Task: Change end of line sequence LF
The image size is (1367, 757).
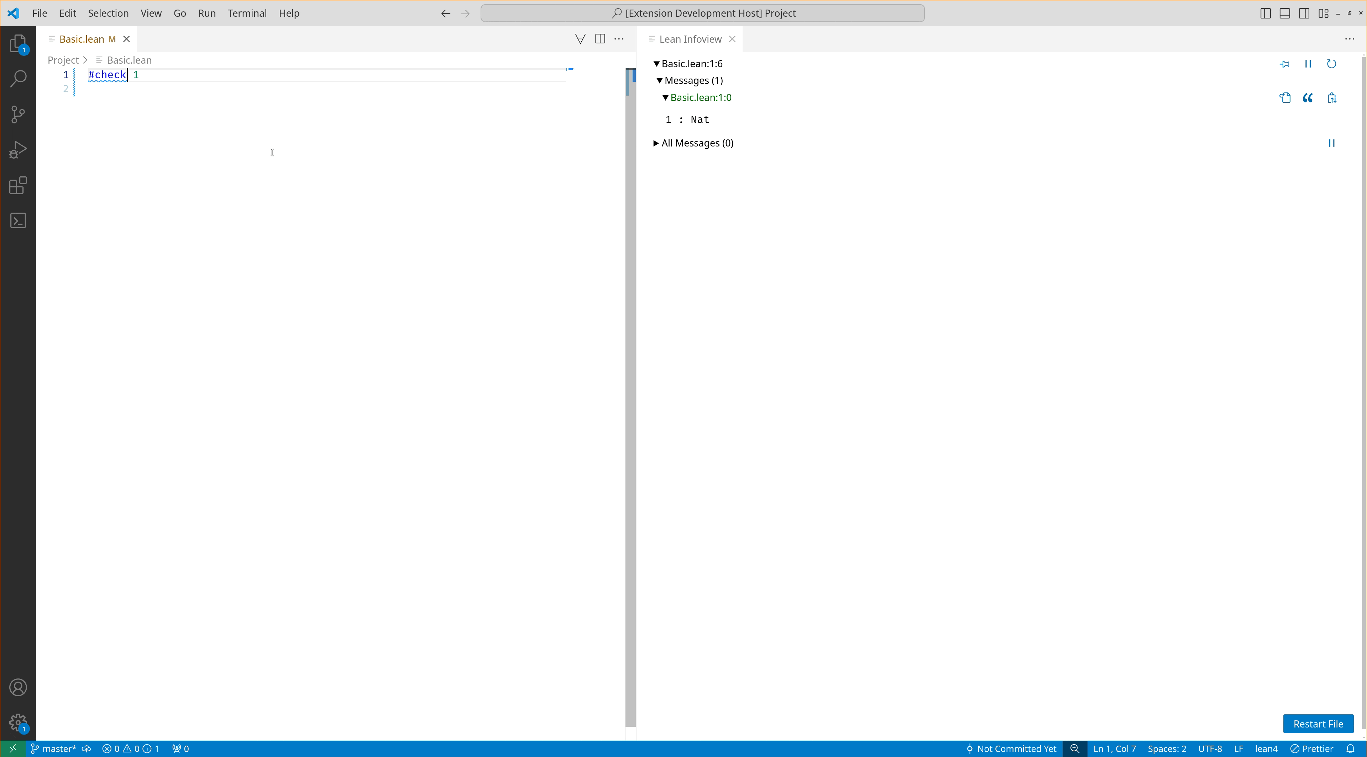Action: 1238,748
